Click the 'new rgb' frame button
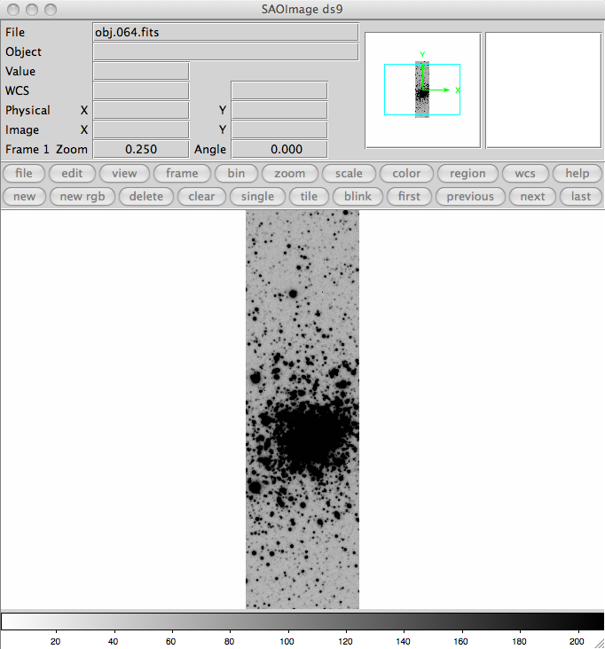This screenshot has height=649, width=605. (82, 196)
